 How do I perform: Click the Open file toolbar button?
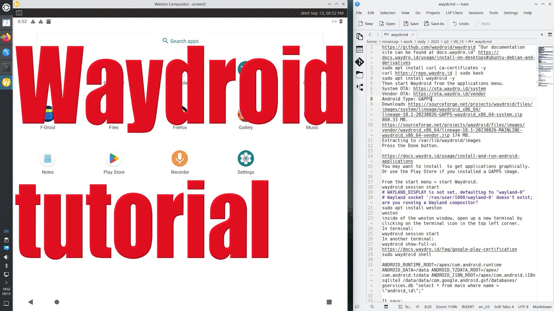387,24
